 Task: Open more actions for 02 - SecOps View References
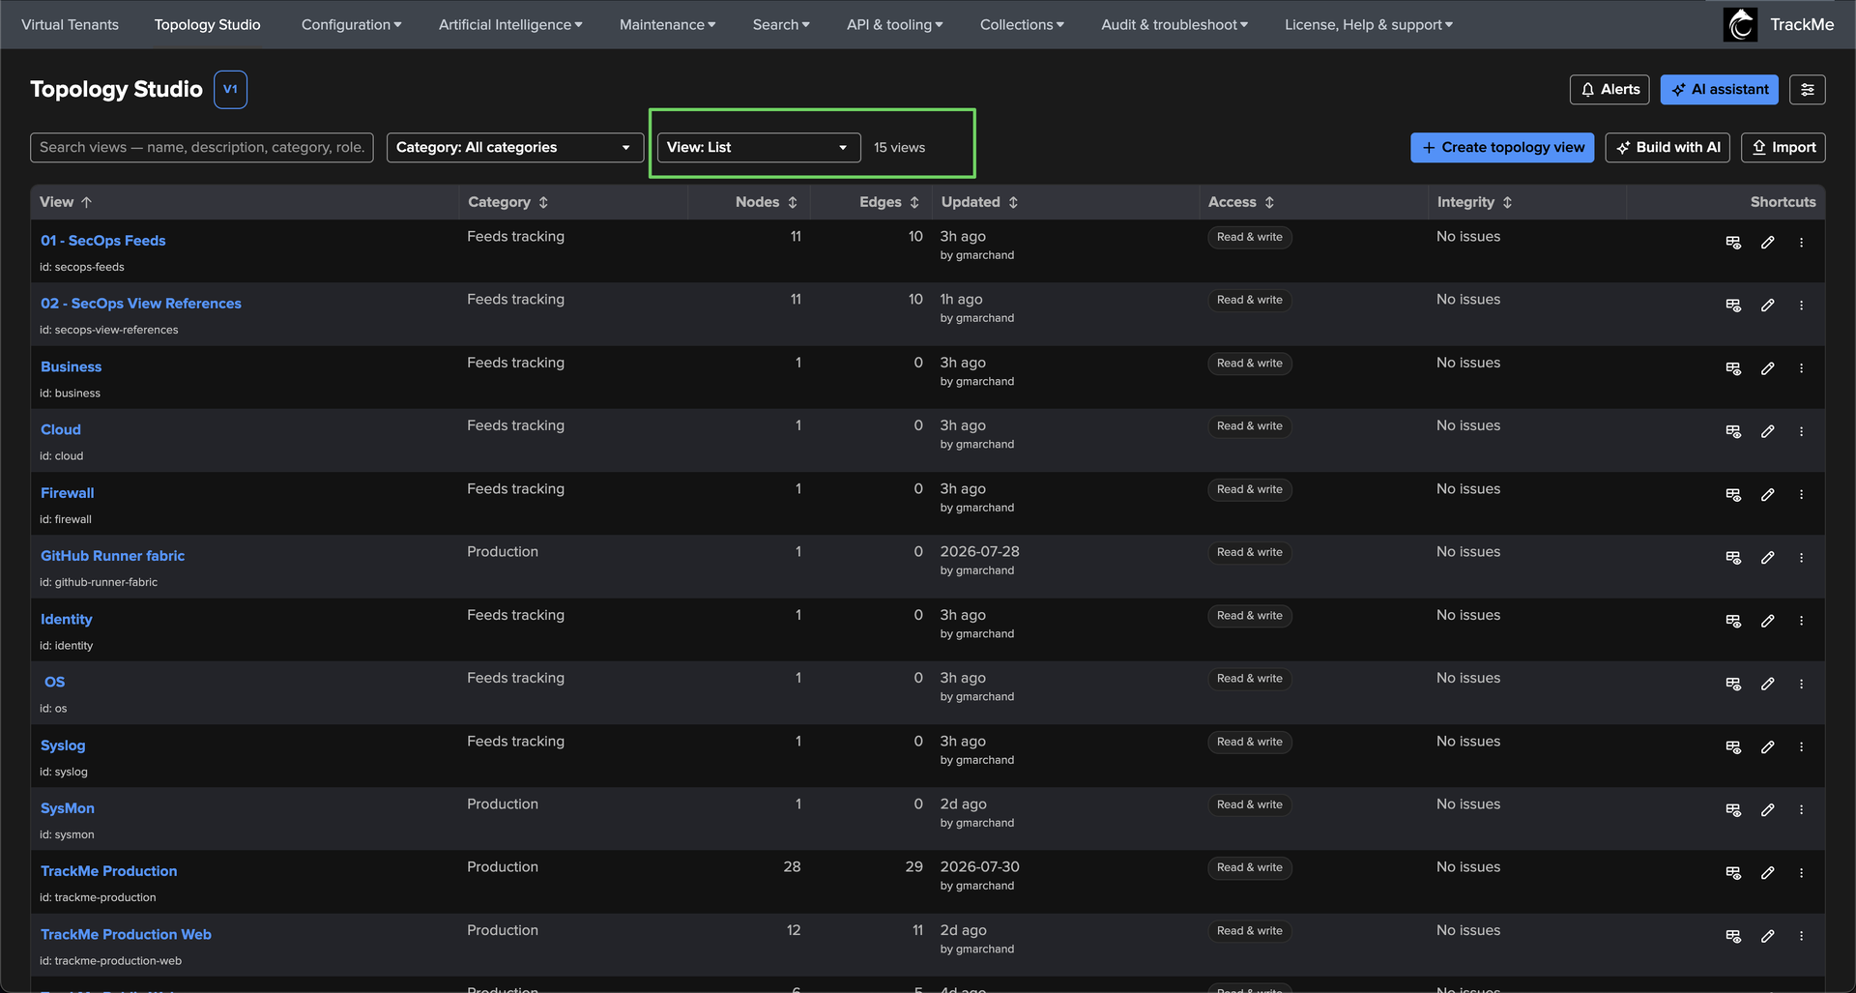[x=1801, y=306]
